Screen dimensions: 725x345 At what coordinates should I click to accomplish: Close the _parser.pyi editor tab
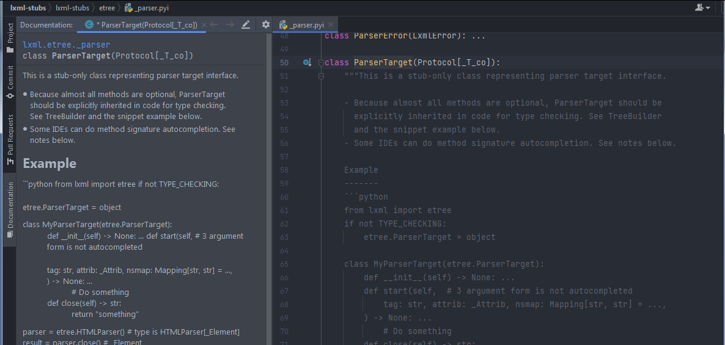pyautogui.click(x=331, y=25)
